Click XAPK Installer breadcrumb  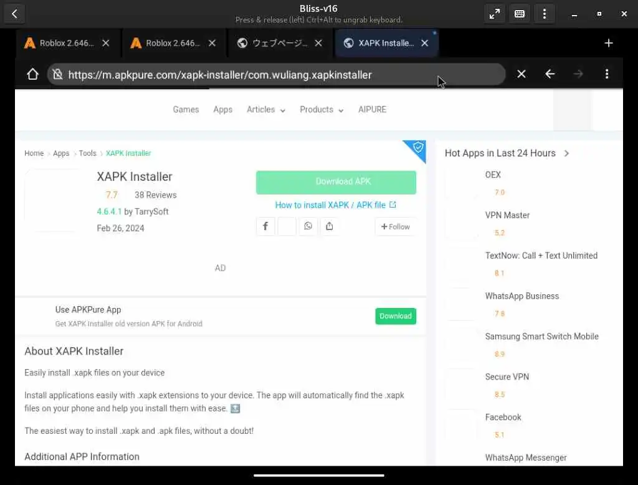point(128,153)
